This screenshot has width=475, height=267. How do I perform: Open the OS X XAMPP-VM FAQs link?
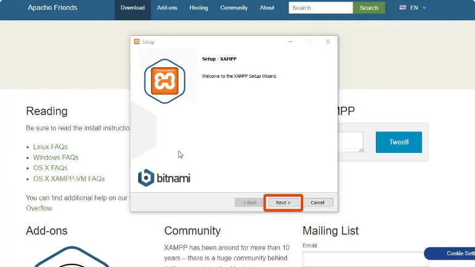tap(69, 179)
